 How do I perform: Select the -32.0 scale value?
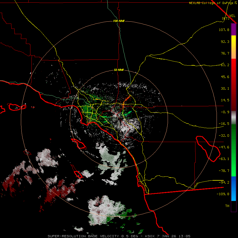pyautogui.click(x=224, y=136)
